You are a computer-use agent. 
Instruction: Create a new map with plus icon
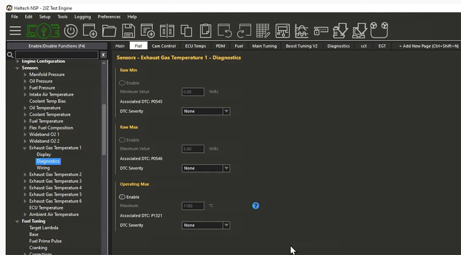coord(90,31)
